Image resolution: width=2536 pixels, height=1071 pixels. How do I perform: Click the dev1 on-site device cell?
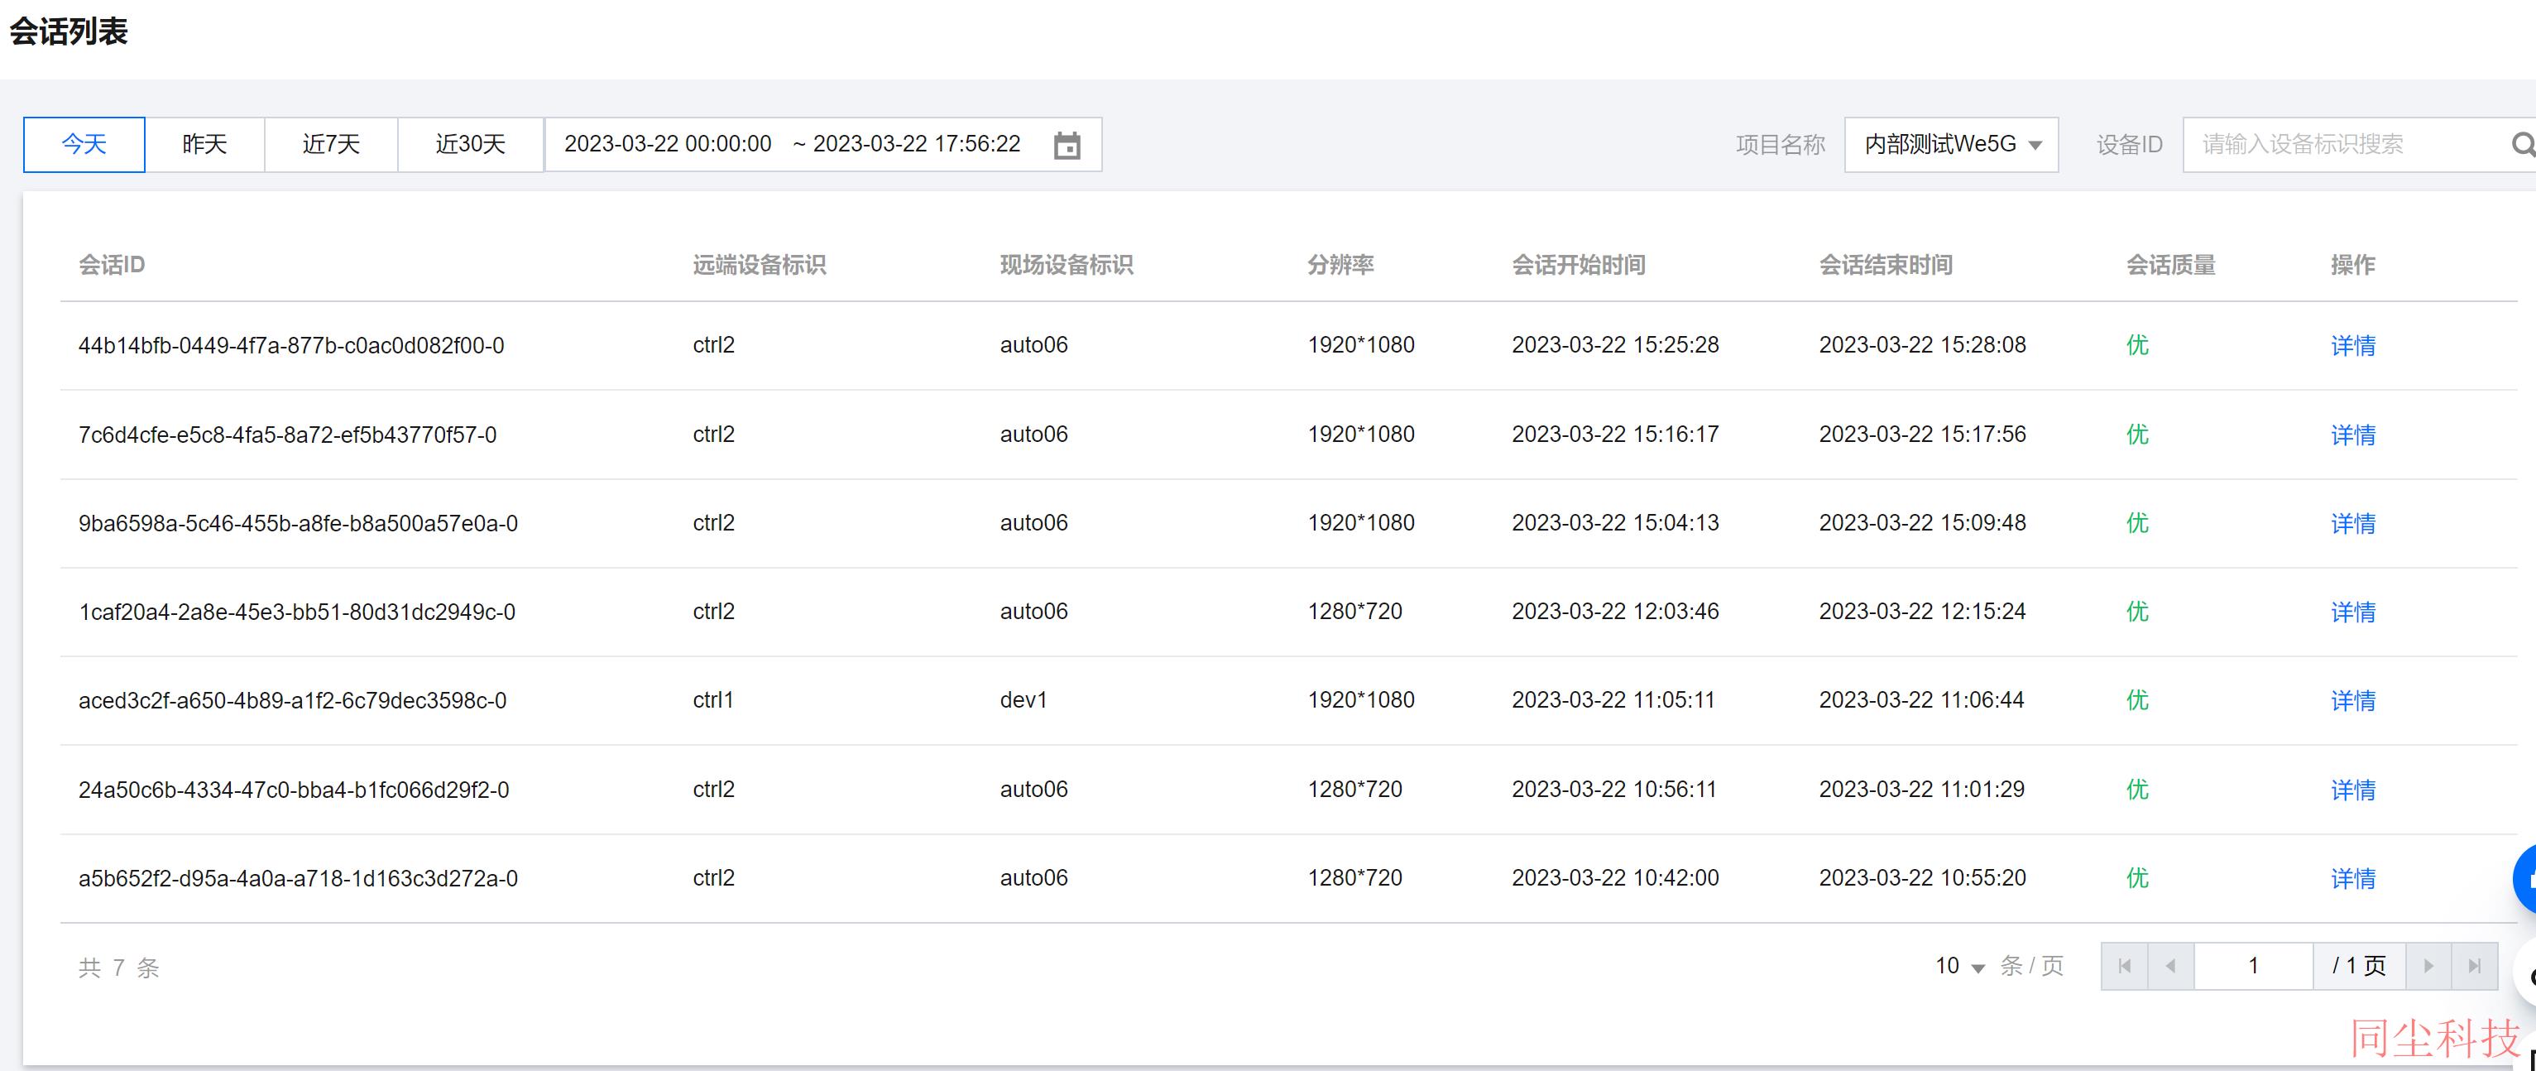click(1024, 700)
